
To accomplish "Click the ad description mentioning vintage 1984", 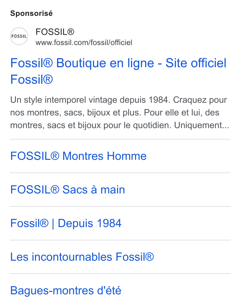I will pyautogui.click(x=120, y=112).
